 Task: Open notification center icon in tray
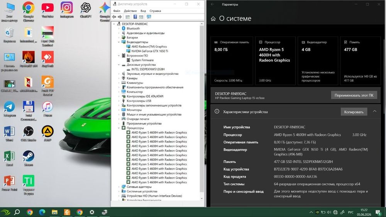pos(378,212)
